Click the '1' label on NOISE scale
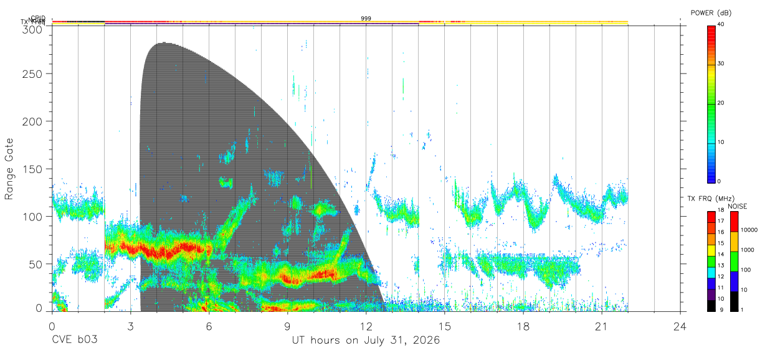The image size is (765, 353). pos(743,310)
